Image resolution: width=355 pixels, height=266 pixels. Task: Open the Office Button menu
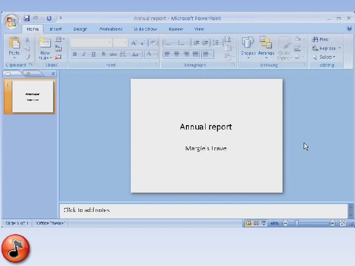click(11, 22)
